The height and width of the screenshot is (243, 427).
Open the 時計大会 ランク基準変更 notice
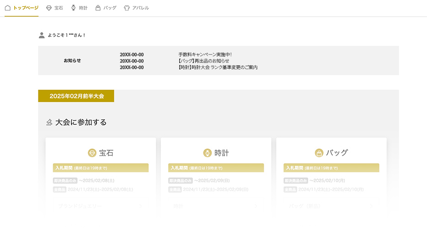tap(218, 67)
